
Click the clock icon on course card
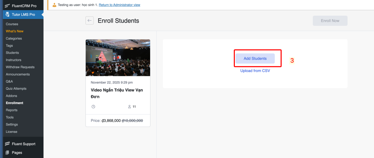[93, 107]
